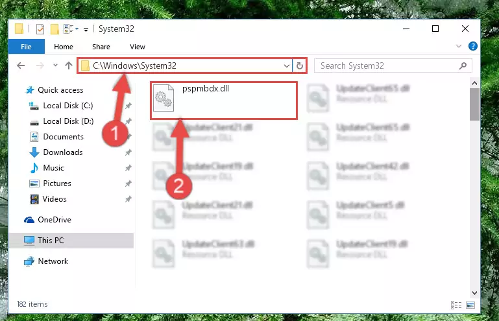
Task: Click the pin icon beside Local Disk (C:)
Action: pyautogui.click(x=128, y=106)
